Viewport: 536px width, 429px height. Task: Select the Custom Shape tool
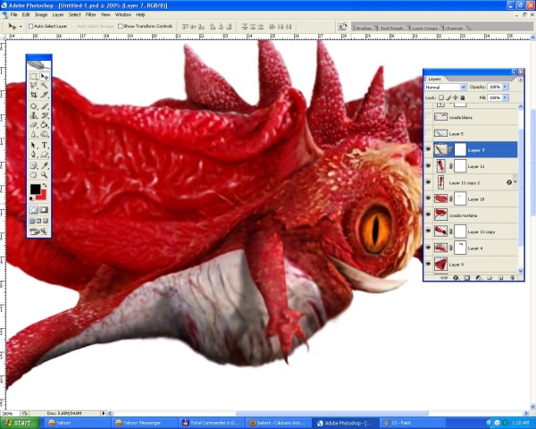(45, 155)
